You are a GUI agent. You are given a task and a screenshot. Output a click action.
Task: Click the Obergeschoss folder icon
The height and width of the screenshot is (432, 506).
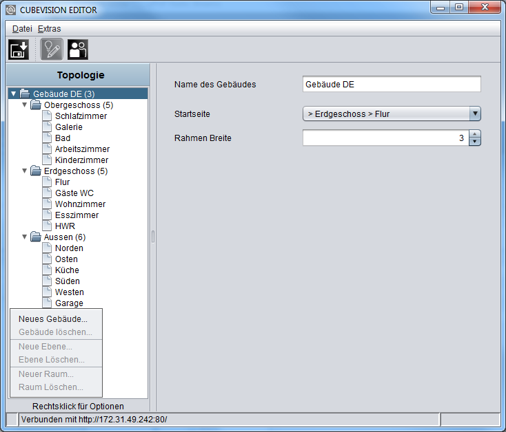[36, 105]
